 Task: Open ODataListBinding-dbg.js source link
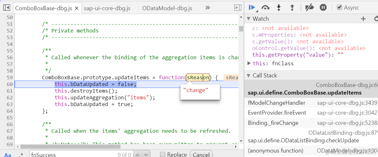(x=343, y=133)
